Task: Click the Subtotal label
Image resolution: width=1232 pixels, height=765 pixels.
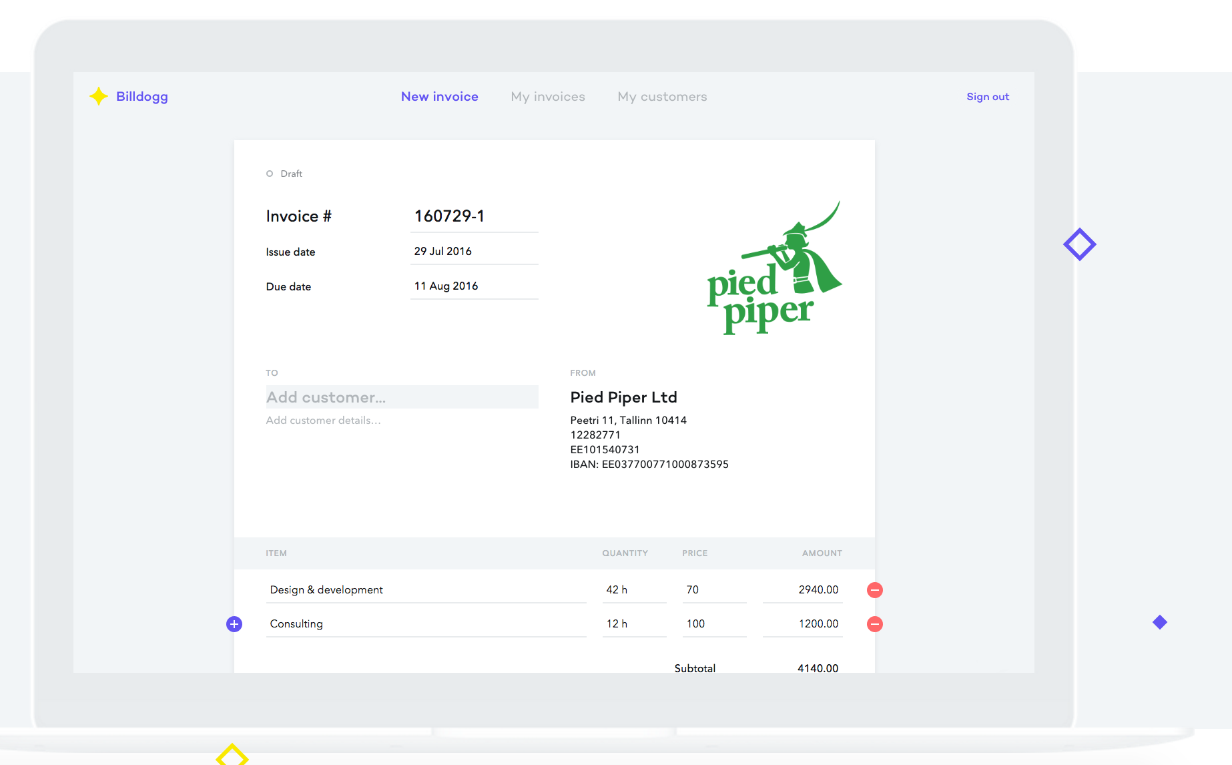Action: pyautogui.click(x=695, y=668)
